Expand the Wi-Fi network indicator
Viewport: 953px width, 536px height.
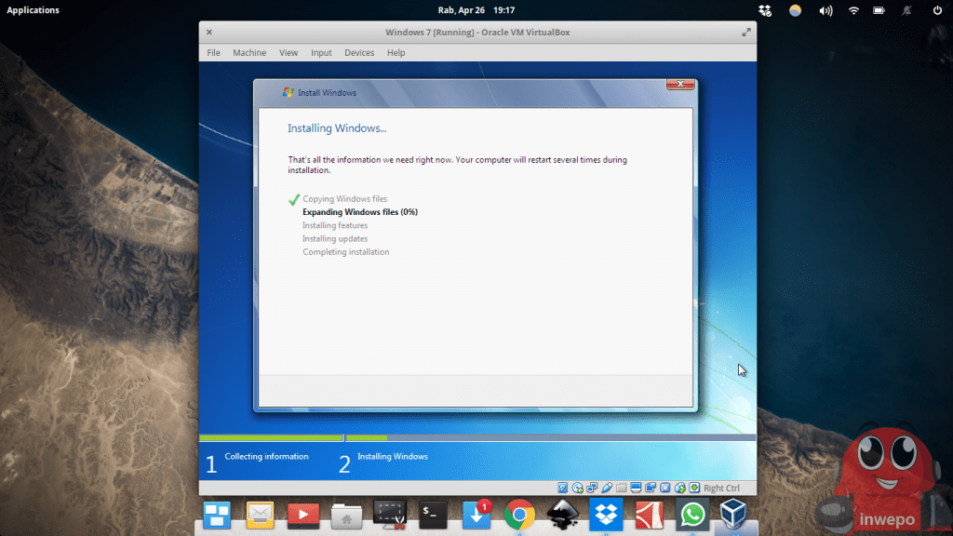(x=853, y=10)
